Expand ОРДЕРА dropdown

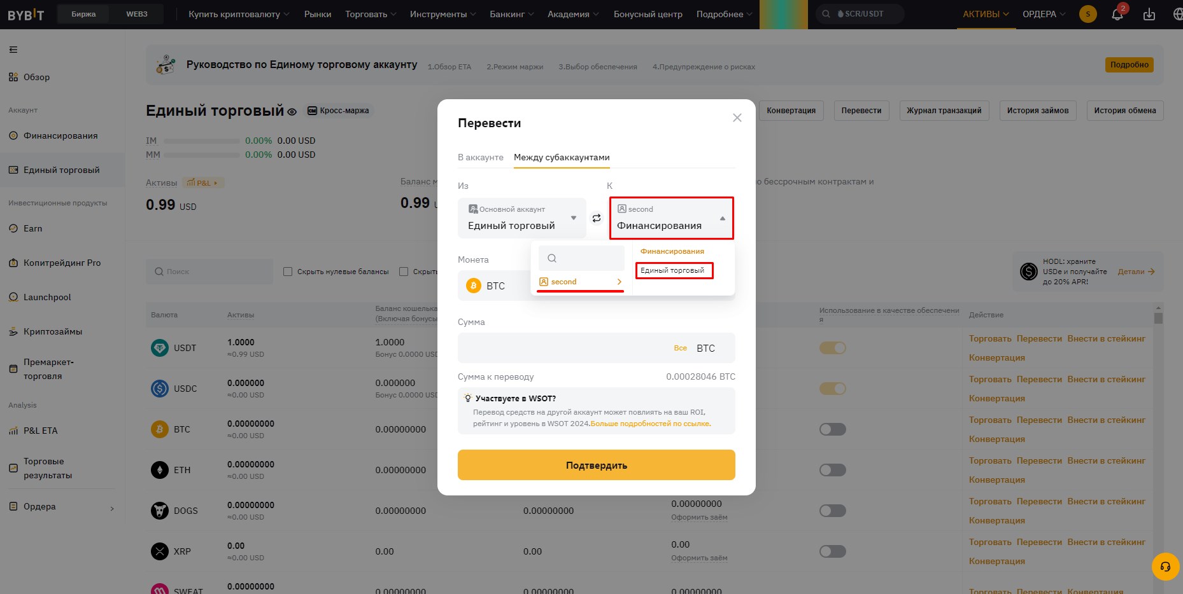click(x=1044, y=14)
